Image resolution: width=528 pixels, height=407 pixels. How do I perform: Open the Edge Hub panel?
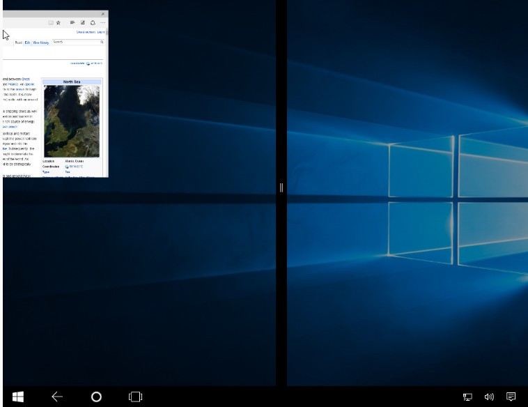72,22
